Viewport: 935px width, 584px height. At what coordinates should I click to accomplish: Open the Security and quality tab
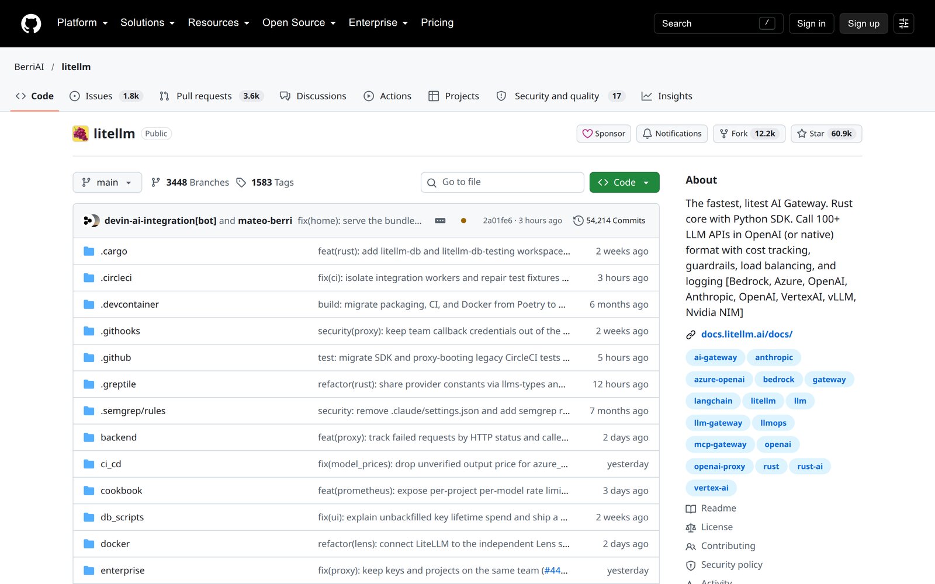click(560, 96)
